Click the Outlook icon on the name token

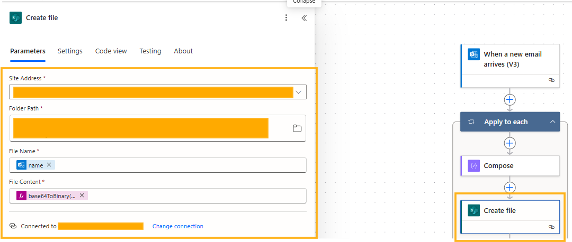point(21,165)
